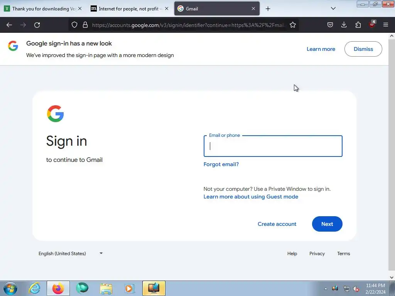This screenshot has width=395, height=296.
Task: Close the 'Thank you for downloading' tab
Action: pyautogui.click(x=79, y=8)
